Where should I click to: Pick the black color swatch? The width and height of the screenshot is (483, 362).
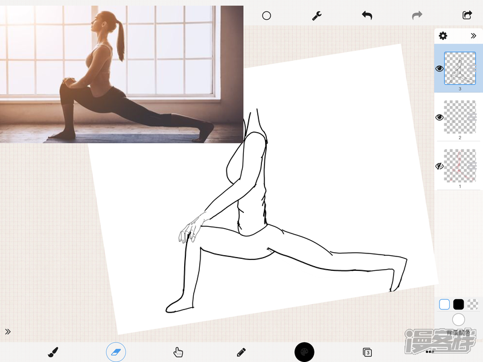point(459,304)
